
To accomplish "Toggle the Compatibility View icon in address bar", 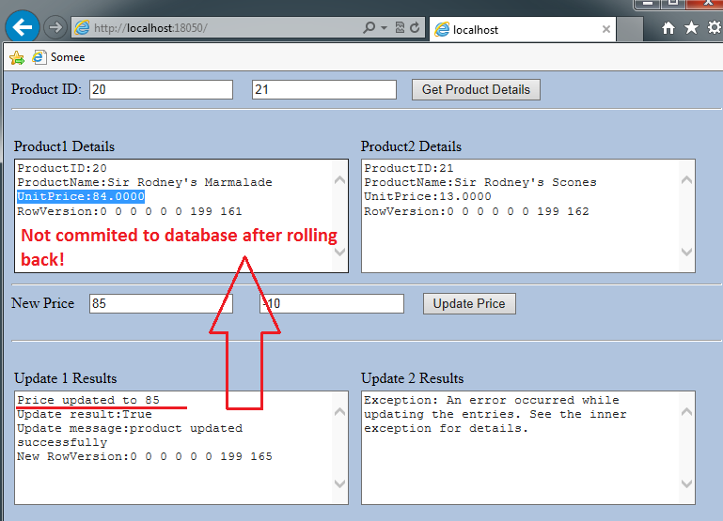I will pyautogui.click(x=400, y=28).
